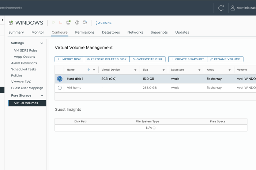Click the Take Snapshot clock icon

pyautogui.click(x=85, y=23)
